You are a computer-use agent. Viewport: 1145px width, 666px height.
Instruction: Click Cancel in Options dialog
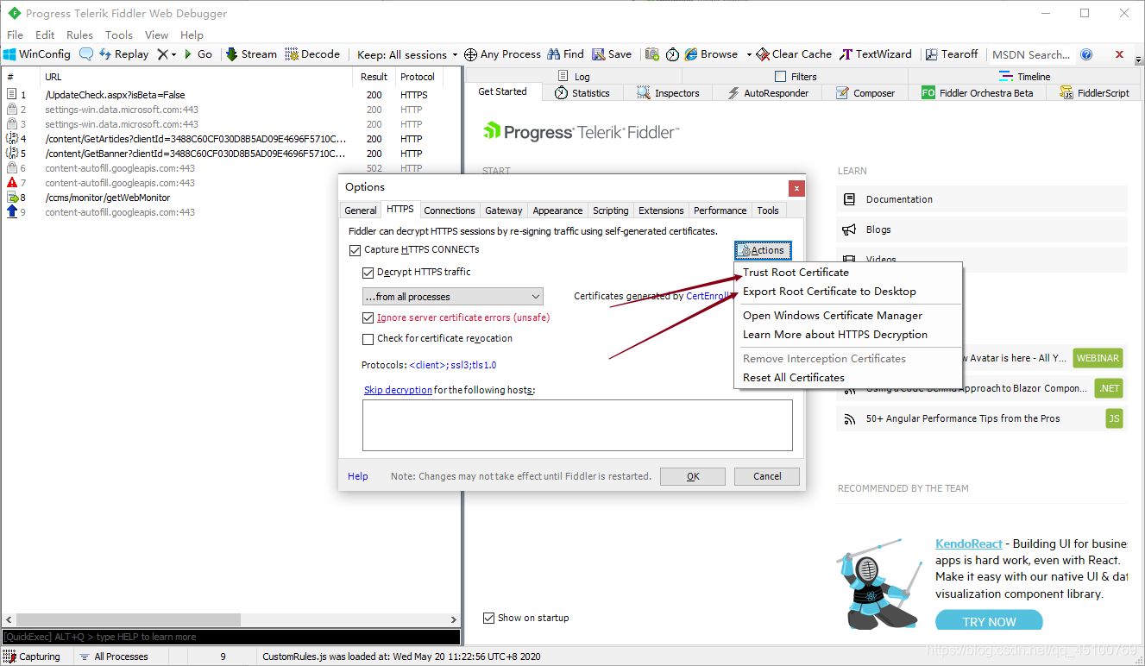tap(767, 476)
